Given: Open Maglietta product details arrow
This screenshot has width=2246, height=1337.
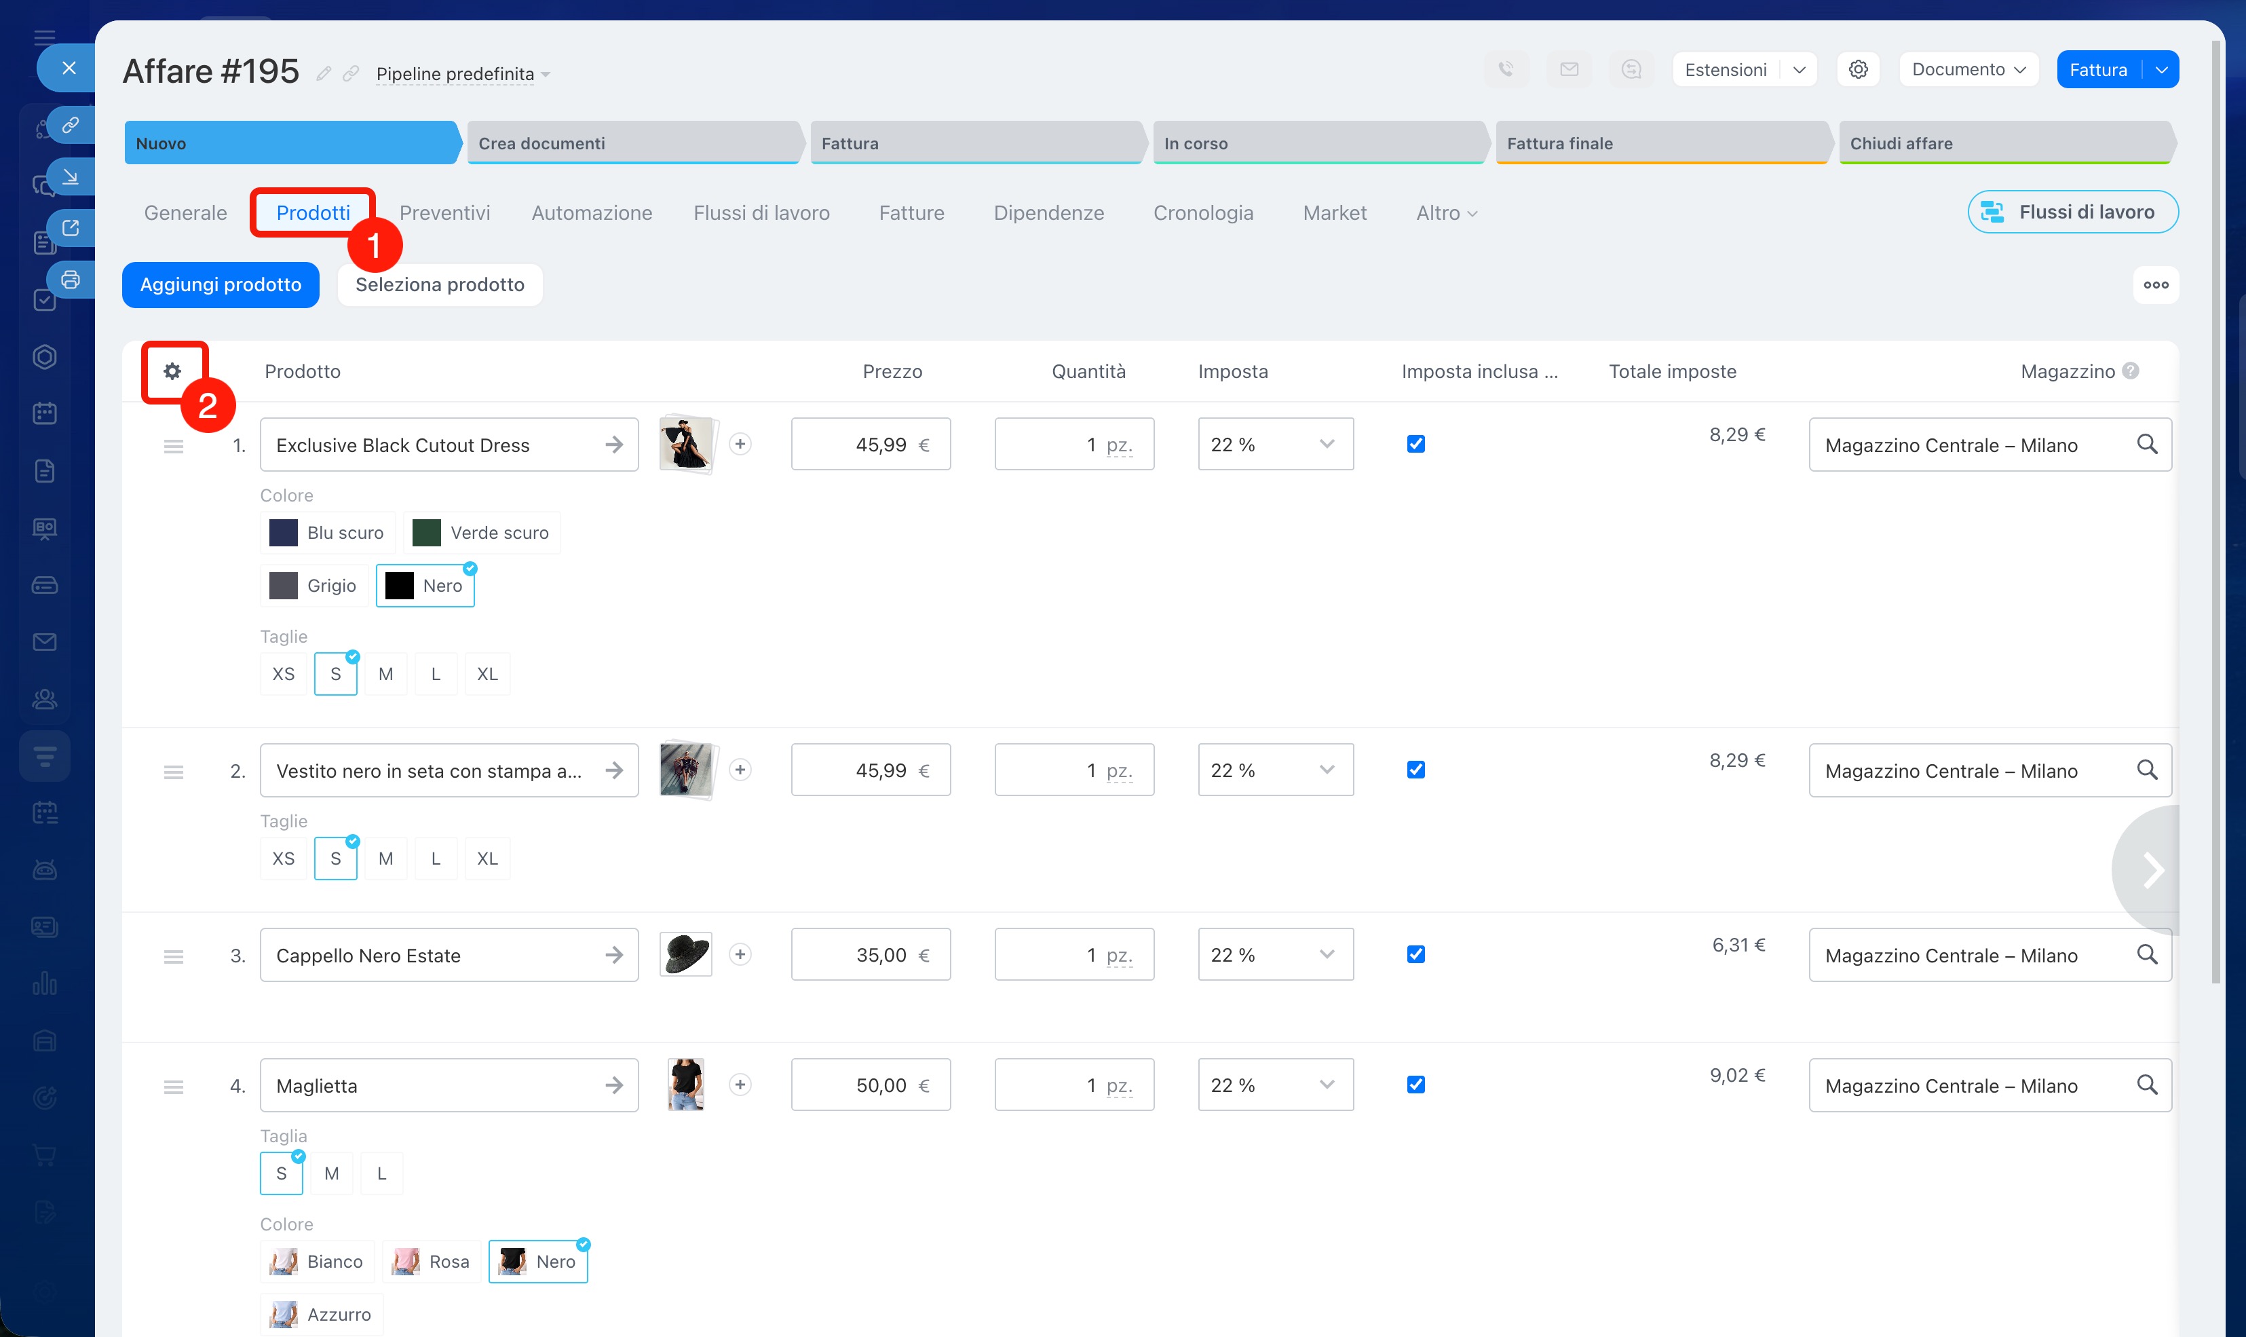Looking at the screenshot, I should click(x=614, y=1085).
